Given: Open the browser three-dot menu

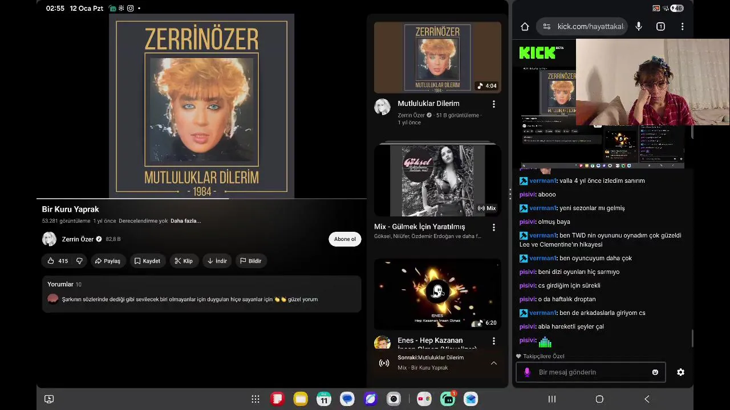Looking at the screenshot, I should tap(682, 27).
